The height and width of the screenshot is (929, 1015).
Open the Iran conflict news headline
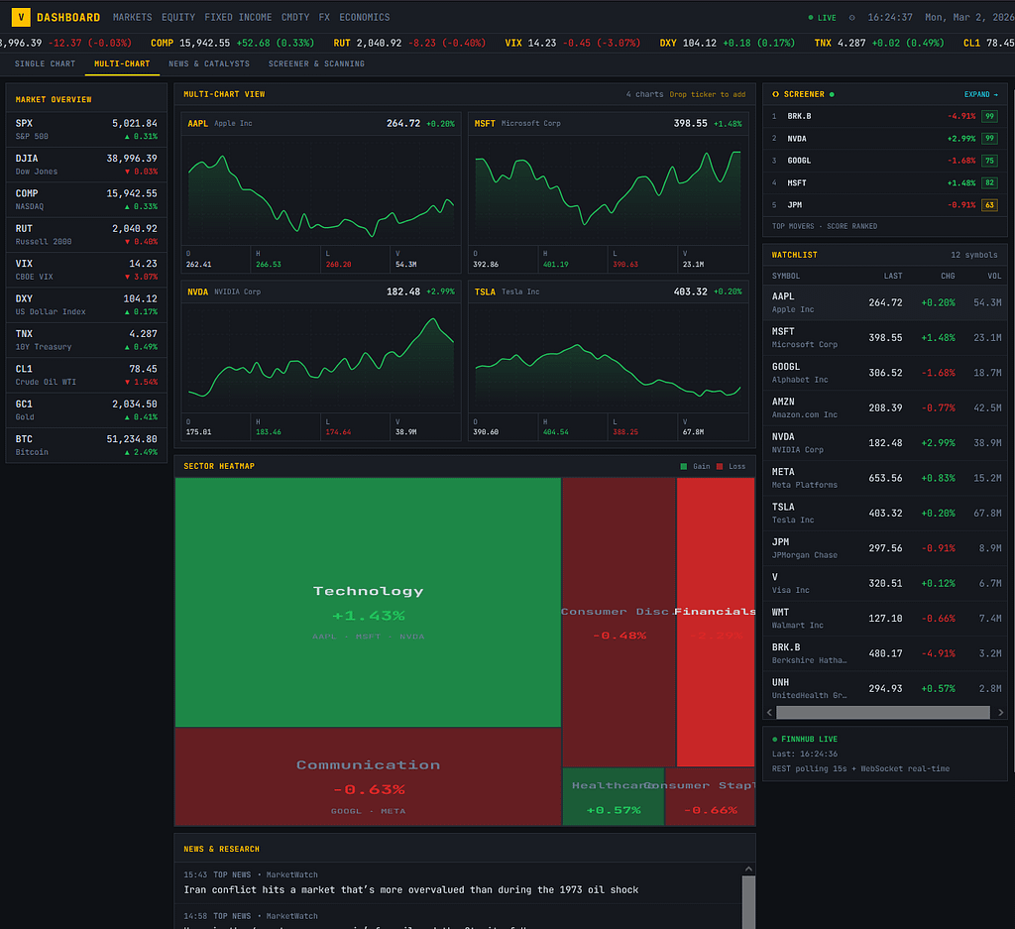click(x=411, y=889)
